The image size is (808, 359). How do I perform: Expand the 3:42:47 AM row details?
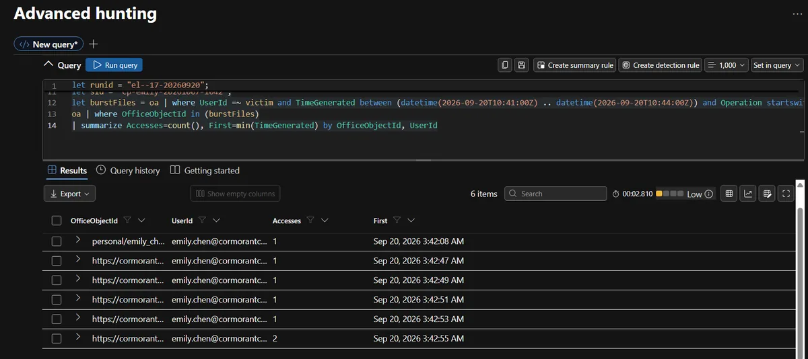78,260
